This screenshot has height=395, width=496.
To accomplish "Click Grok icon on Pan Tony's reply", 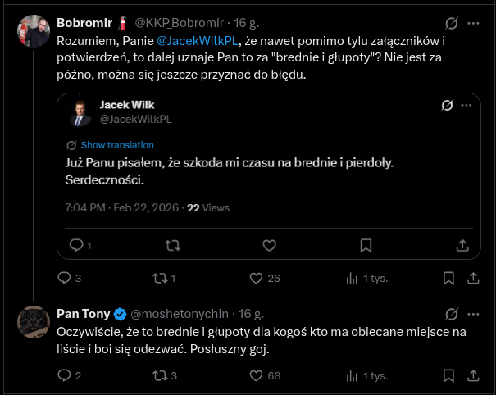I will tap(449, 313).
